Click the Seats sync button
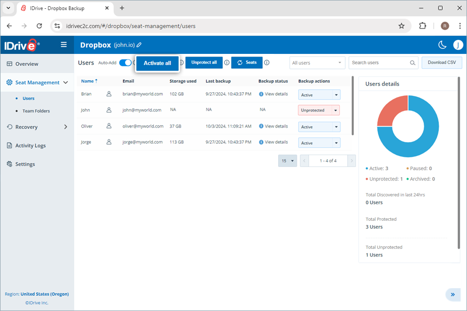Image resolution: width=467 pixels, height=311 pixels. point(247,63)
